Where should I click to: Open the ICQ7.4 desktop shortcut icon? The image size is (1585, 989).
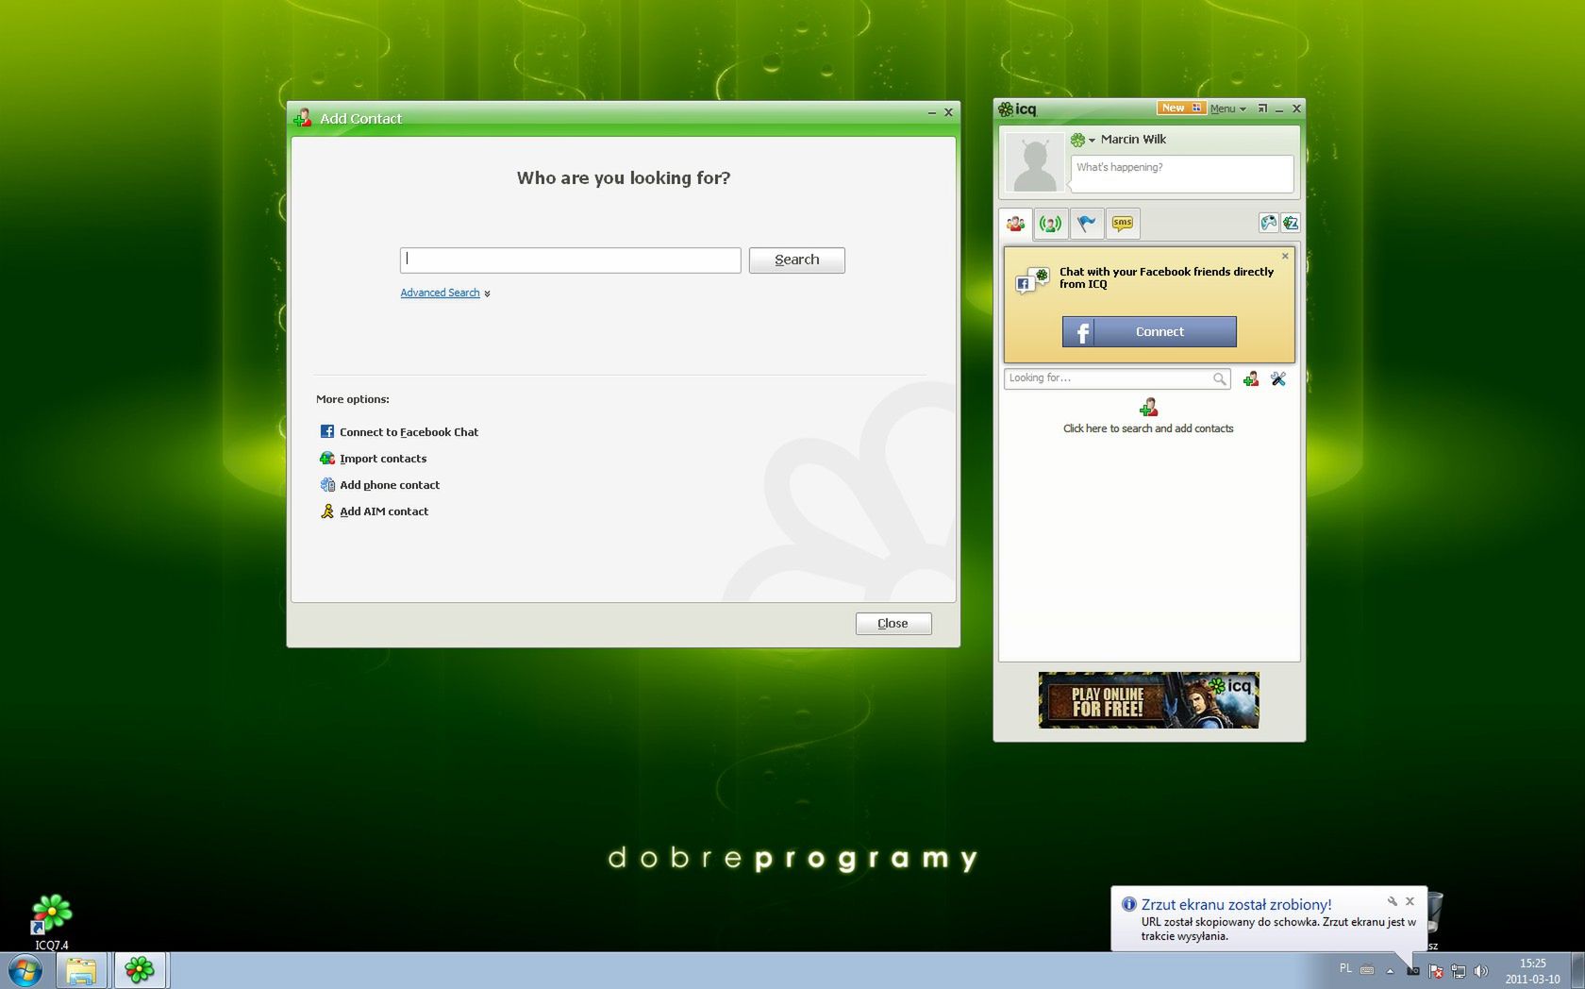52,921
